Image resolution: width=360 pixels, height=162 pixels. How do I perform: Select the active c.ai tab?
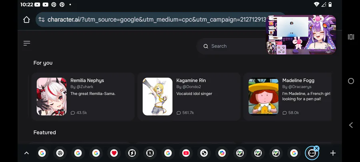(312, 153)
